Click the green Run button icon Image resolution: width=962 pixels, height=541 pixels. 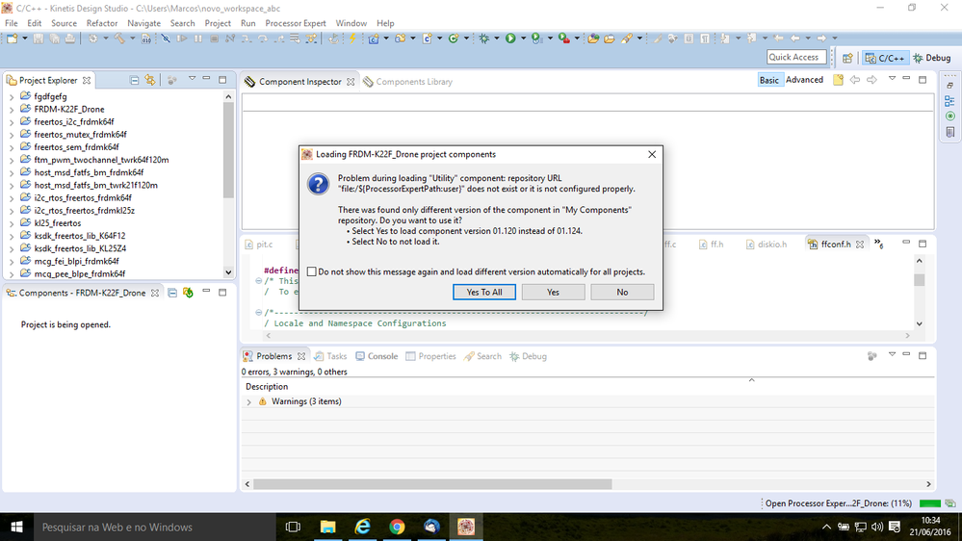tap(510, 39)
